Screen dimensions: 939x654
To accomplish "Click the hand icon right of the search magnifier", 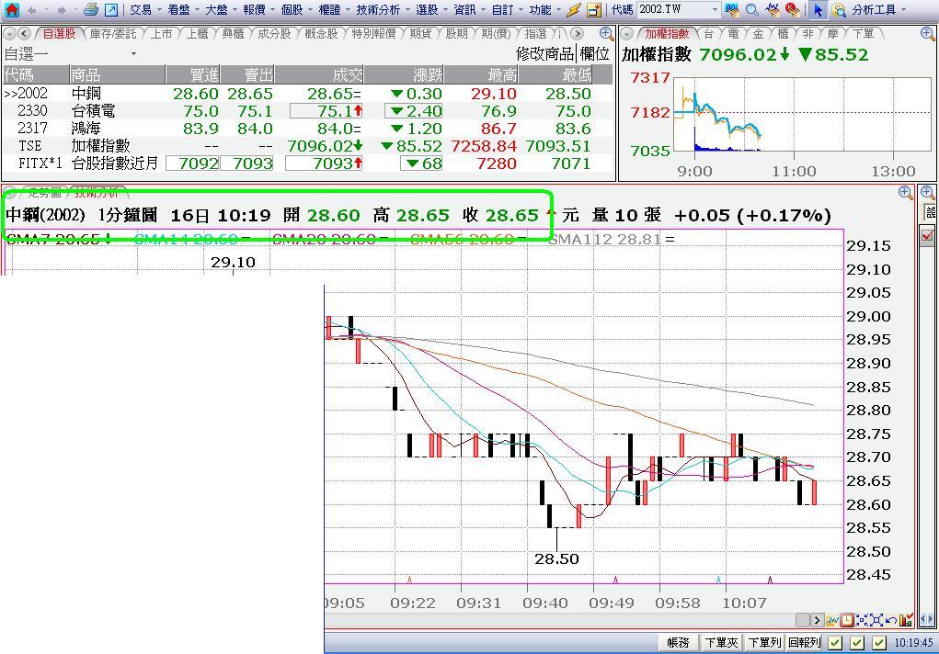I will [x=773, y=9].
